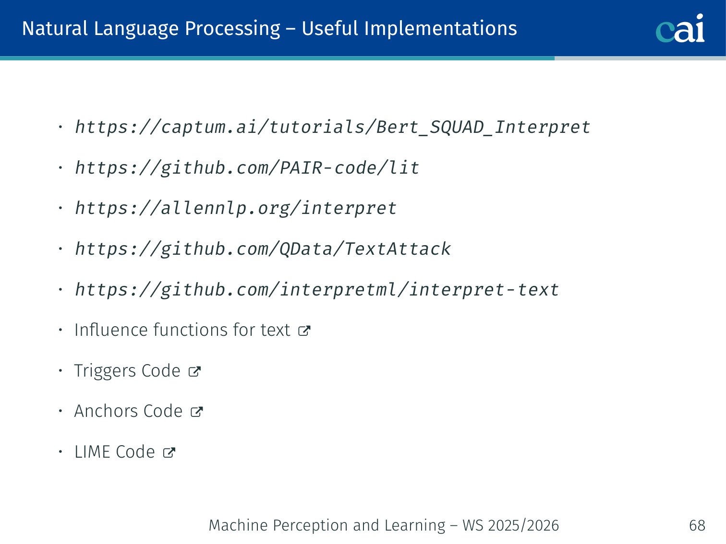Click the bullet point before the captum.ai URL
Viewport: 726px width, 544px height.
tap(60, 127)
